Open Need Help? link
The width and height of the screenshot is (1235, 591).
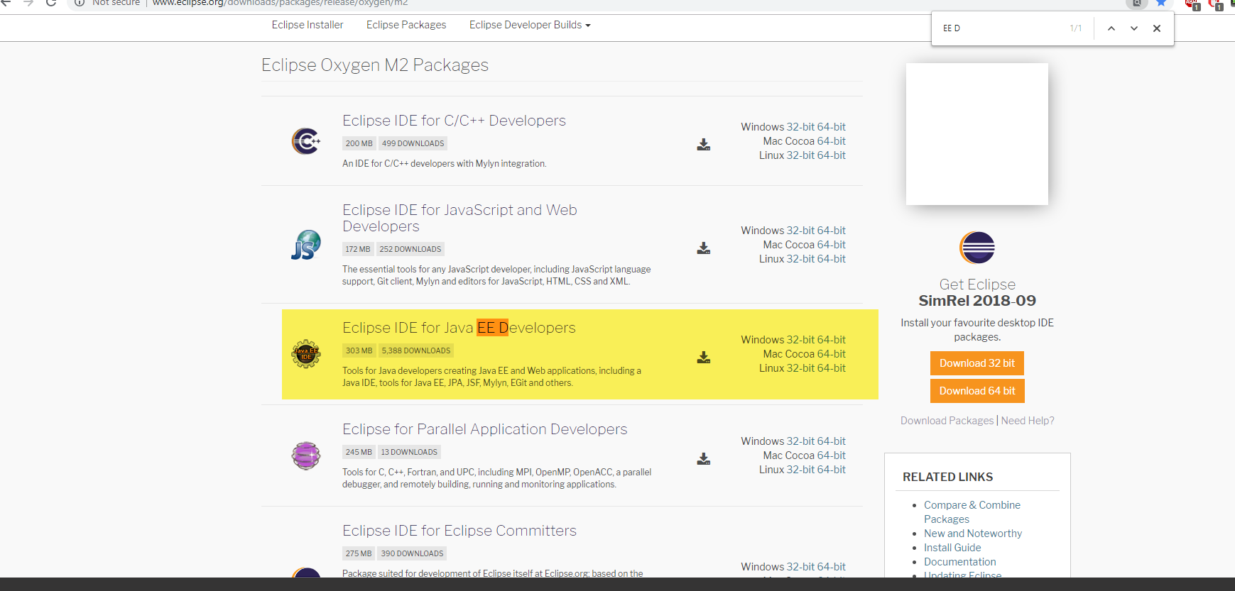pos(1028,421)
